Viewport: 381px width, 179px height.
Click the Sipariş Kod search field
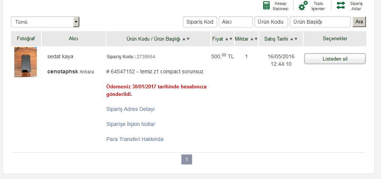(x=200, y=22)
